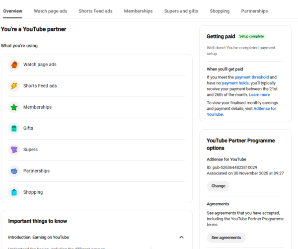Viewport: 298px width, 249px height.
Task: Click the Memberships green star icon
Action: [x=14, y=107]
